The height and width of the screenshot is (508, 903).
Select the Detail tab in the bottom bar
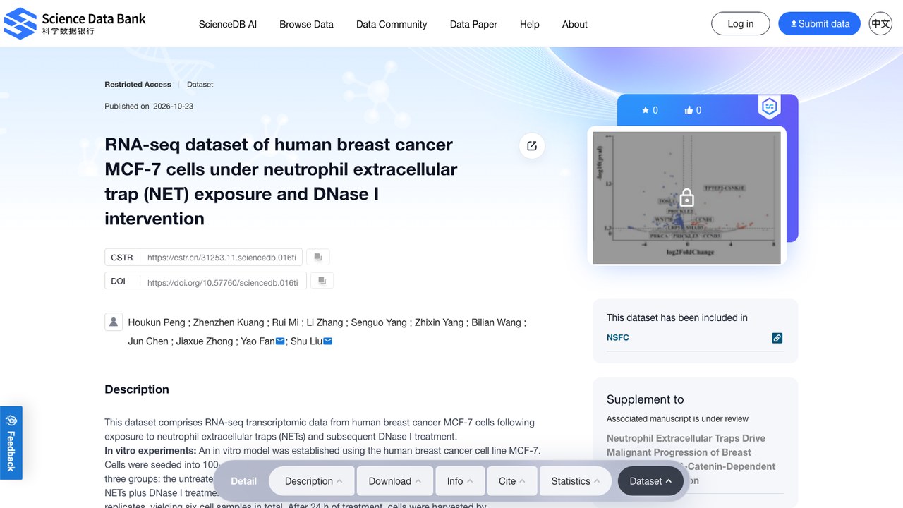tap(244, 481)
